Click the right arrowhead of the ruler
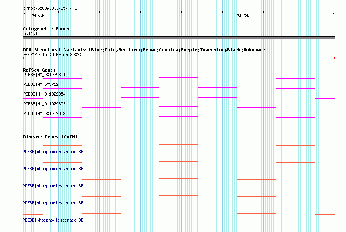 coord(334,12)
